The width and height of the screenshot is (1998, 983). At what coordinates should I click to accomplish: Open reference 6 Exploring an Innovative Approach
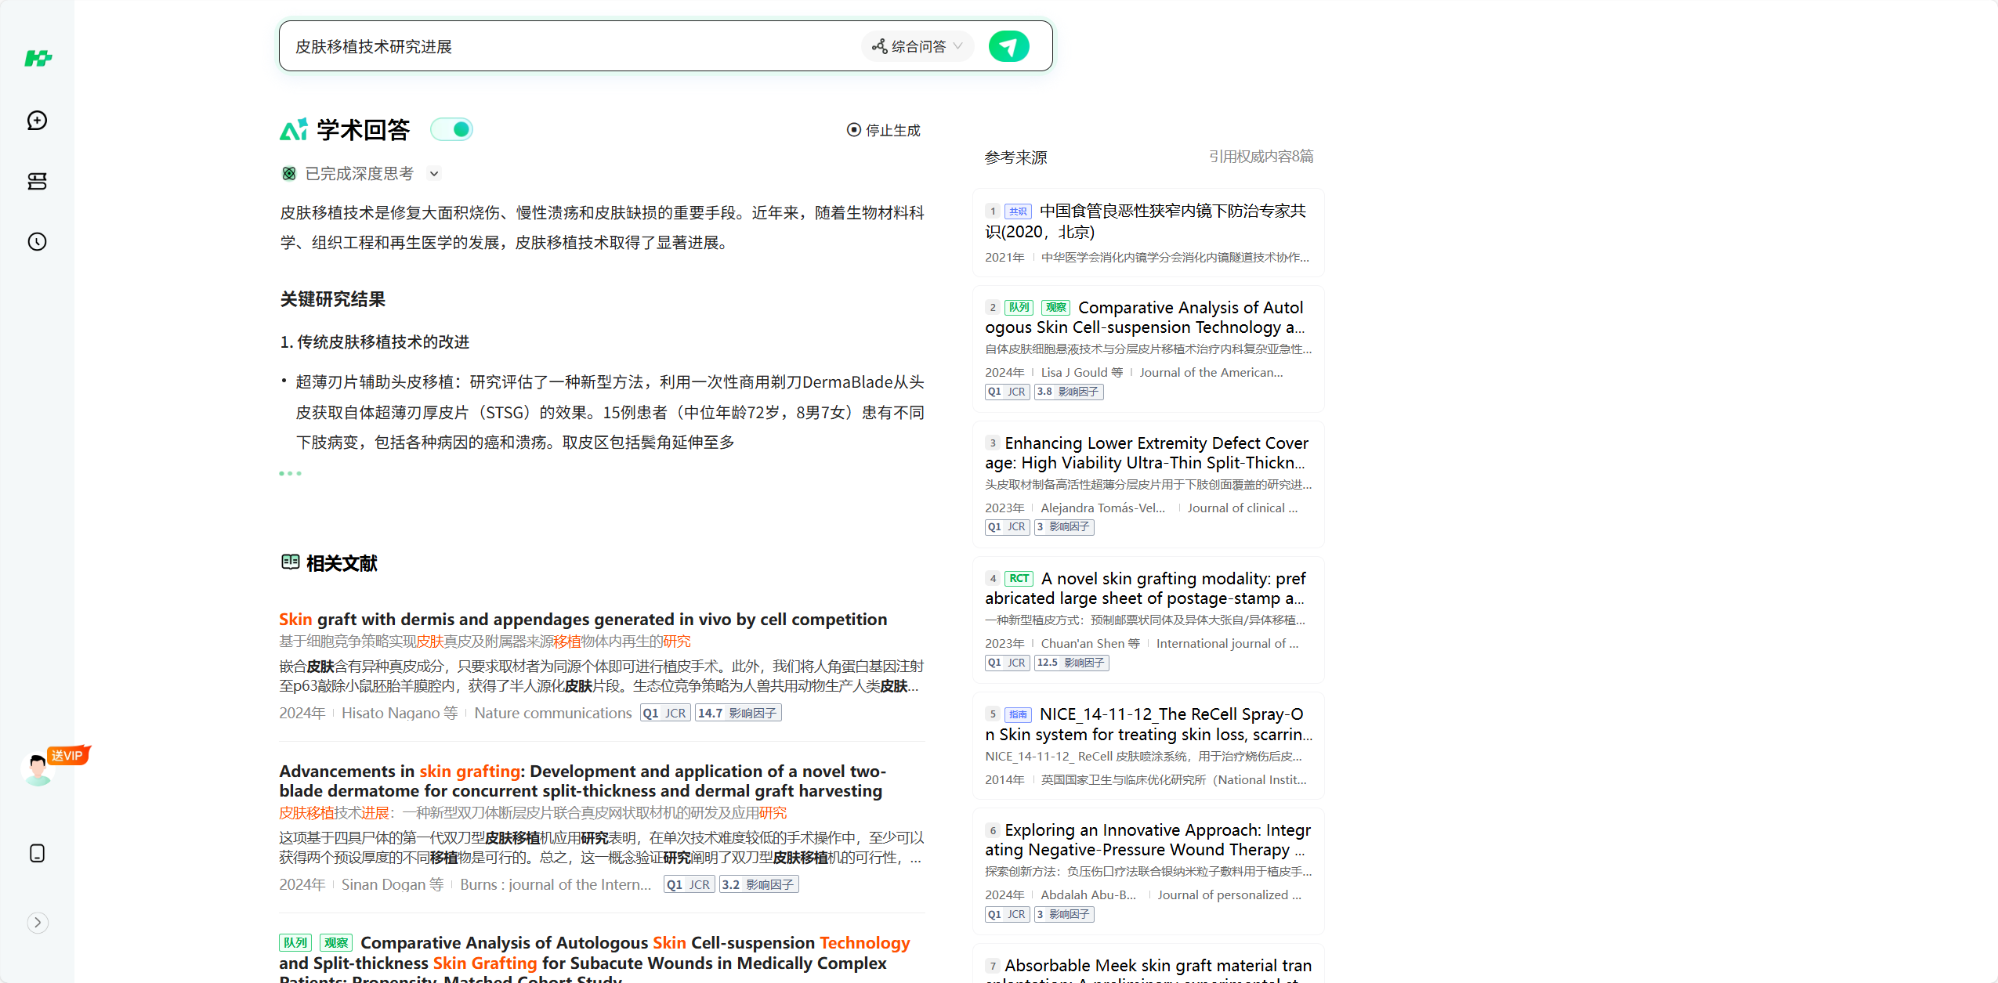(x=1148, y=840)
